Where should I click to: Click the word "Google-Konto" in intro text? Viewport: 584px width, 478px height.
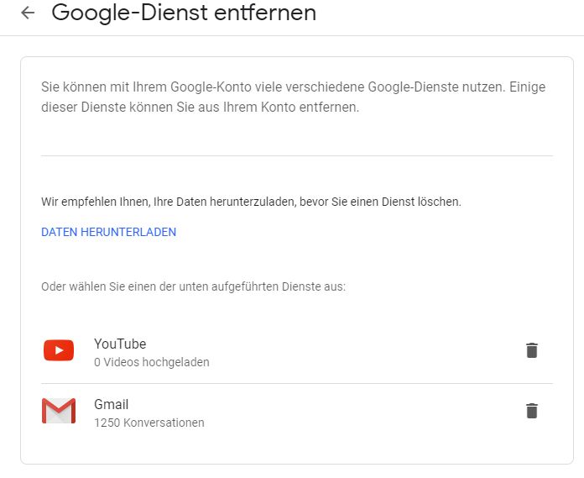click(x=211, y=87)
